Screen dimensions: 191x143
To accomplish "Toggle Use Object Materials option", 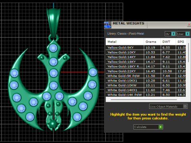I will [x=168, y=106].
